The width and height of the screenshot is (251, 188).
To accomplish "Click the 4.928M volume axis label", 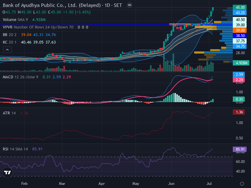I will coord(241,63).
